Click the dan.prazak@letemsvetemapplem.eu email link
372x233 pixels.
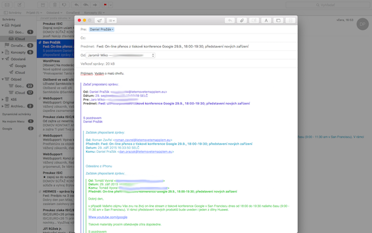[x=145, y=152]
